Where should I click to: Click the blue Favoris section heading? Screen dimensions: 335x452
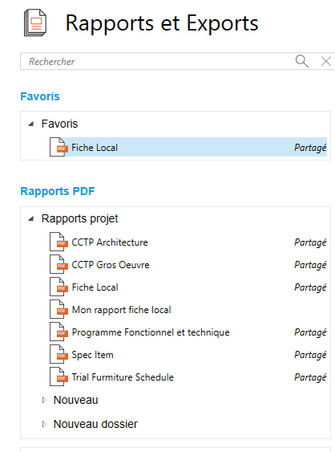click(40, 96)
